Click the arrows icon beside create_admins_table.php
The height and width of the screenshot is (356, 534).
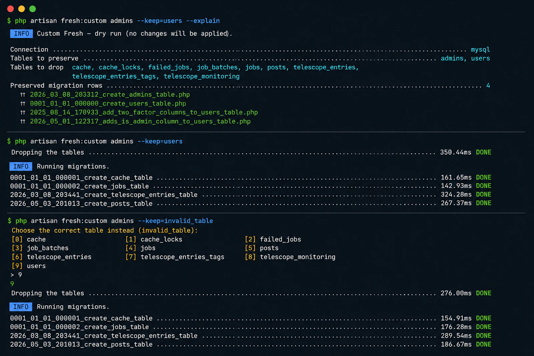23,95
